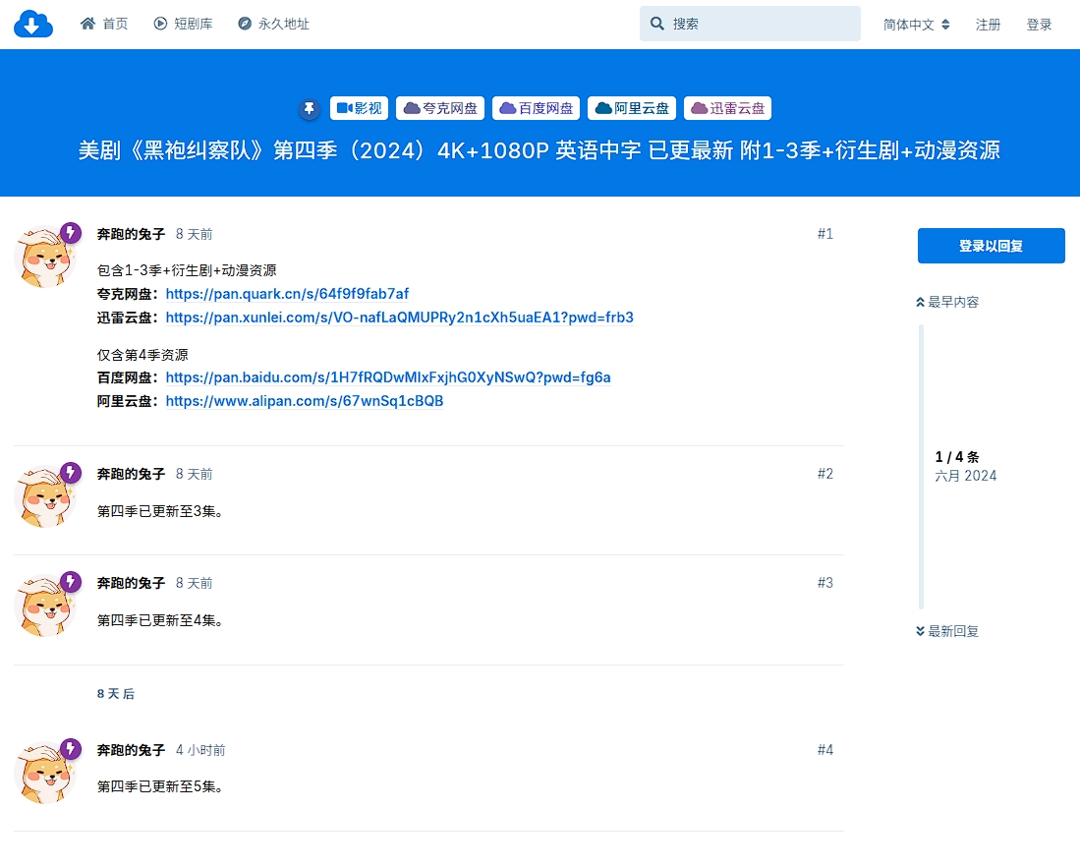
Task: Click the 搜索 search field
Action: coord(750,24)
